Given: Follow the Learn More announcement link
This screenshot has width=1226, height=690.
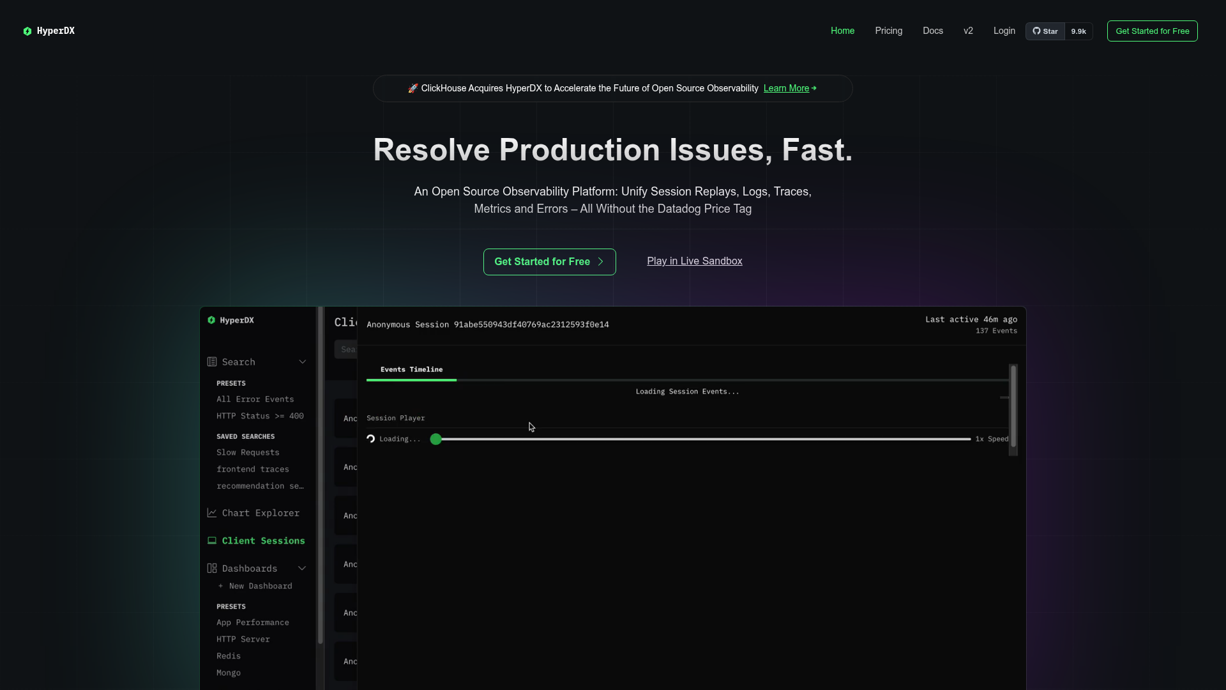Looking at the screenshot, I should 790,88.
